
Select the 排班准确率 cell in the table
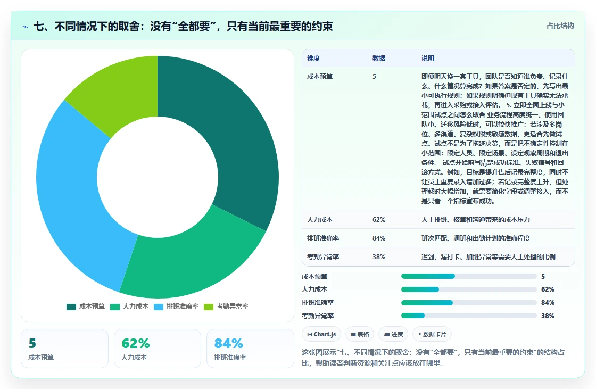tap(322, 238)
